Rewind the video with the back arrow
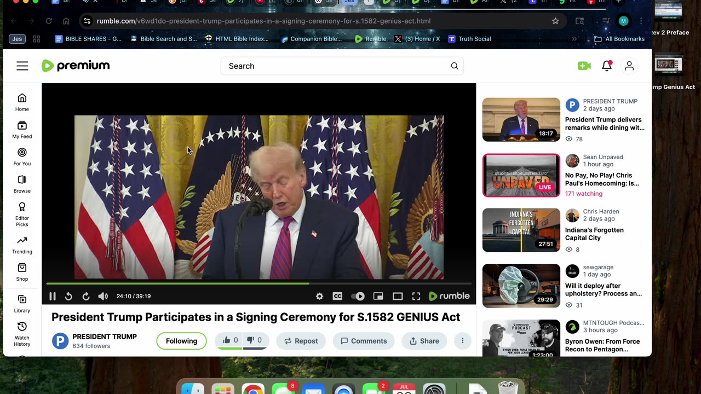 point(68,296)
